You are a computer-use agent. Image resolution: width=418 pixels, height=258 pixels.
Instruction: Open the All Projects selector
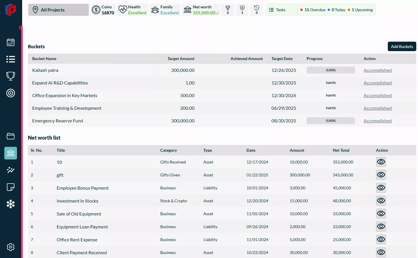pyautogui.click(x=58, y=10)
